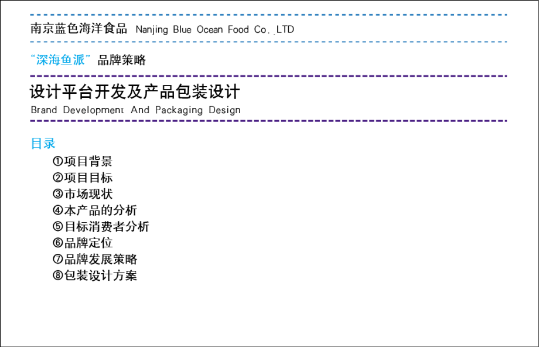The height and width of the screenshot is (347, 539).
Task: Click the English text Nanjing Blue Ocean Food Co. LTD
Action: coord(214,29)
